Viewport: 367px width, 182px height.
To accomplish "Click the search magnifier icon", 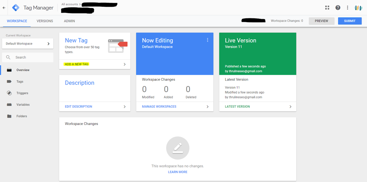I will pyautogui.click(x=8, y=57).
